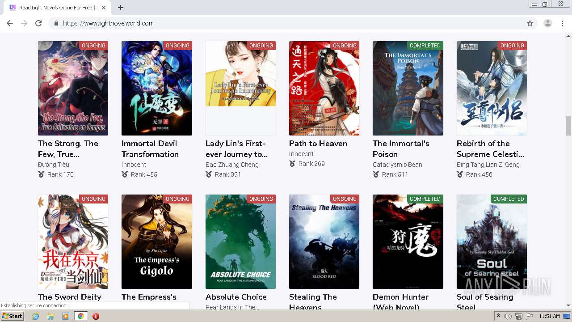Click Lady Lin's First-ever Journey title link
The height and width of the screenshot is (322, 572).
(x=236, y=149)
